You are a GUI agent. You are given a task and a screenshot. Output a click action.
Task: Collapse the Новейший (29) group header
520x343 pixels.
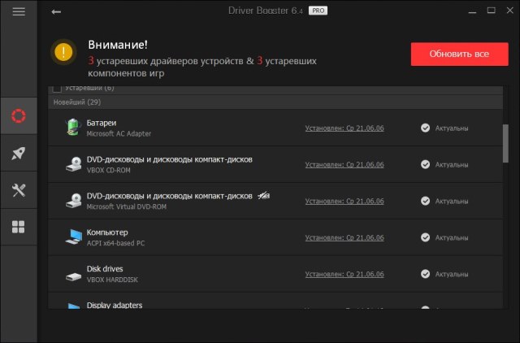coord(76,102)
